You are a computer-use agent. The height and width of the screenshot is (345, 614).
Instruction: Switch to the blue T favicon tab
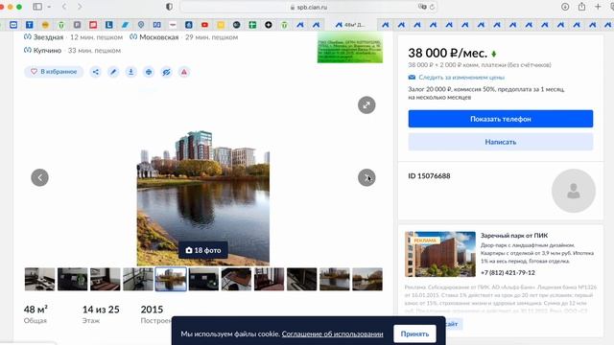coord(30,25)
